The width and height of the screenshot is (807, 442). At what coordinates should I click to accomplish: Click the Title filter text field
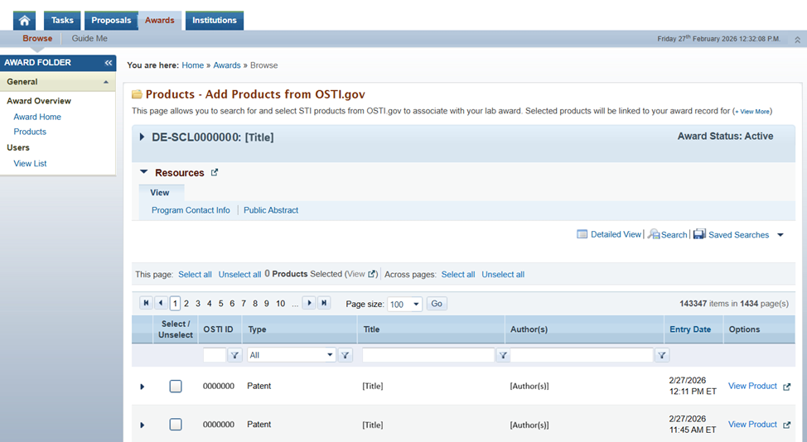tap(428, 355)
